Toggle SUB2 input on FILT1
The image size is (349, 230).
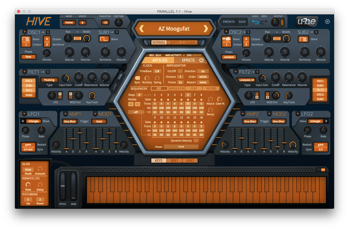point(29,95)
